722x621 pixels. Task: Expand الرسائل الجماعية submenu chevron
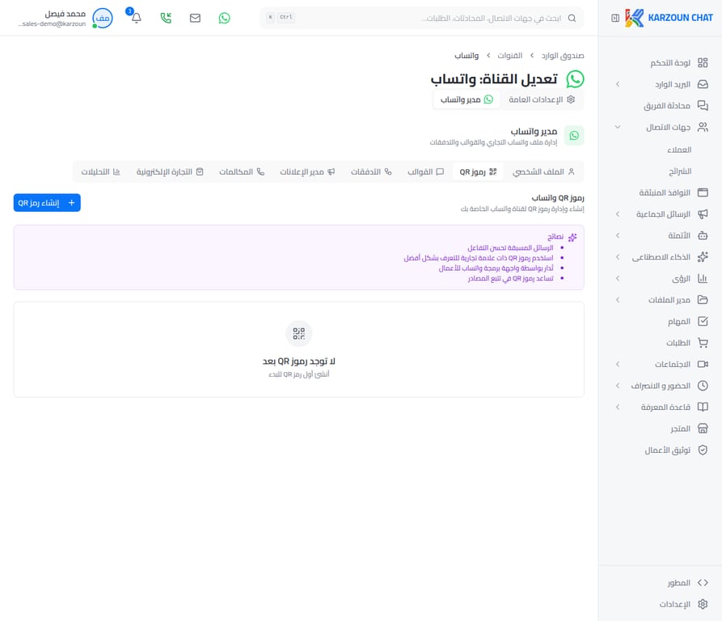618,214
